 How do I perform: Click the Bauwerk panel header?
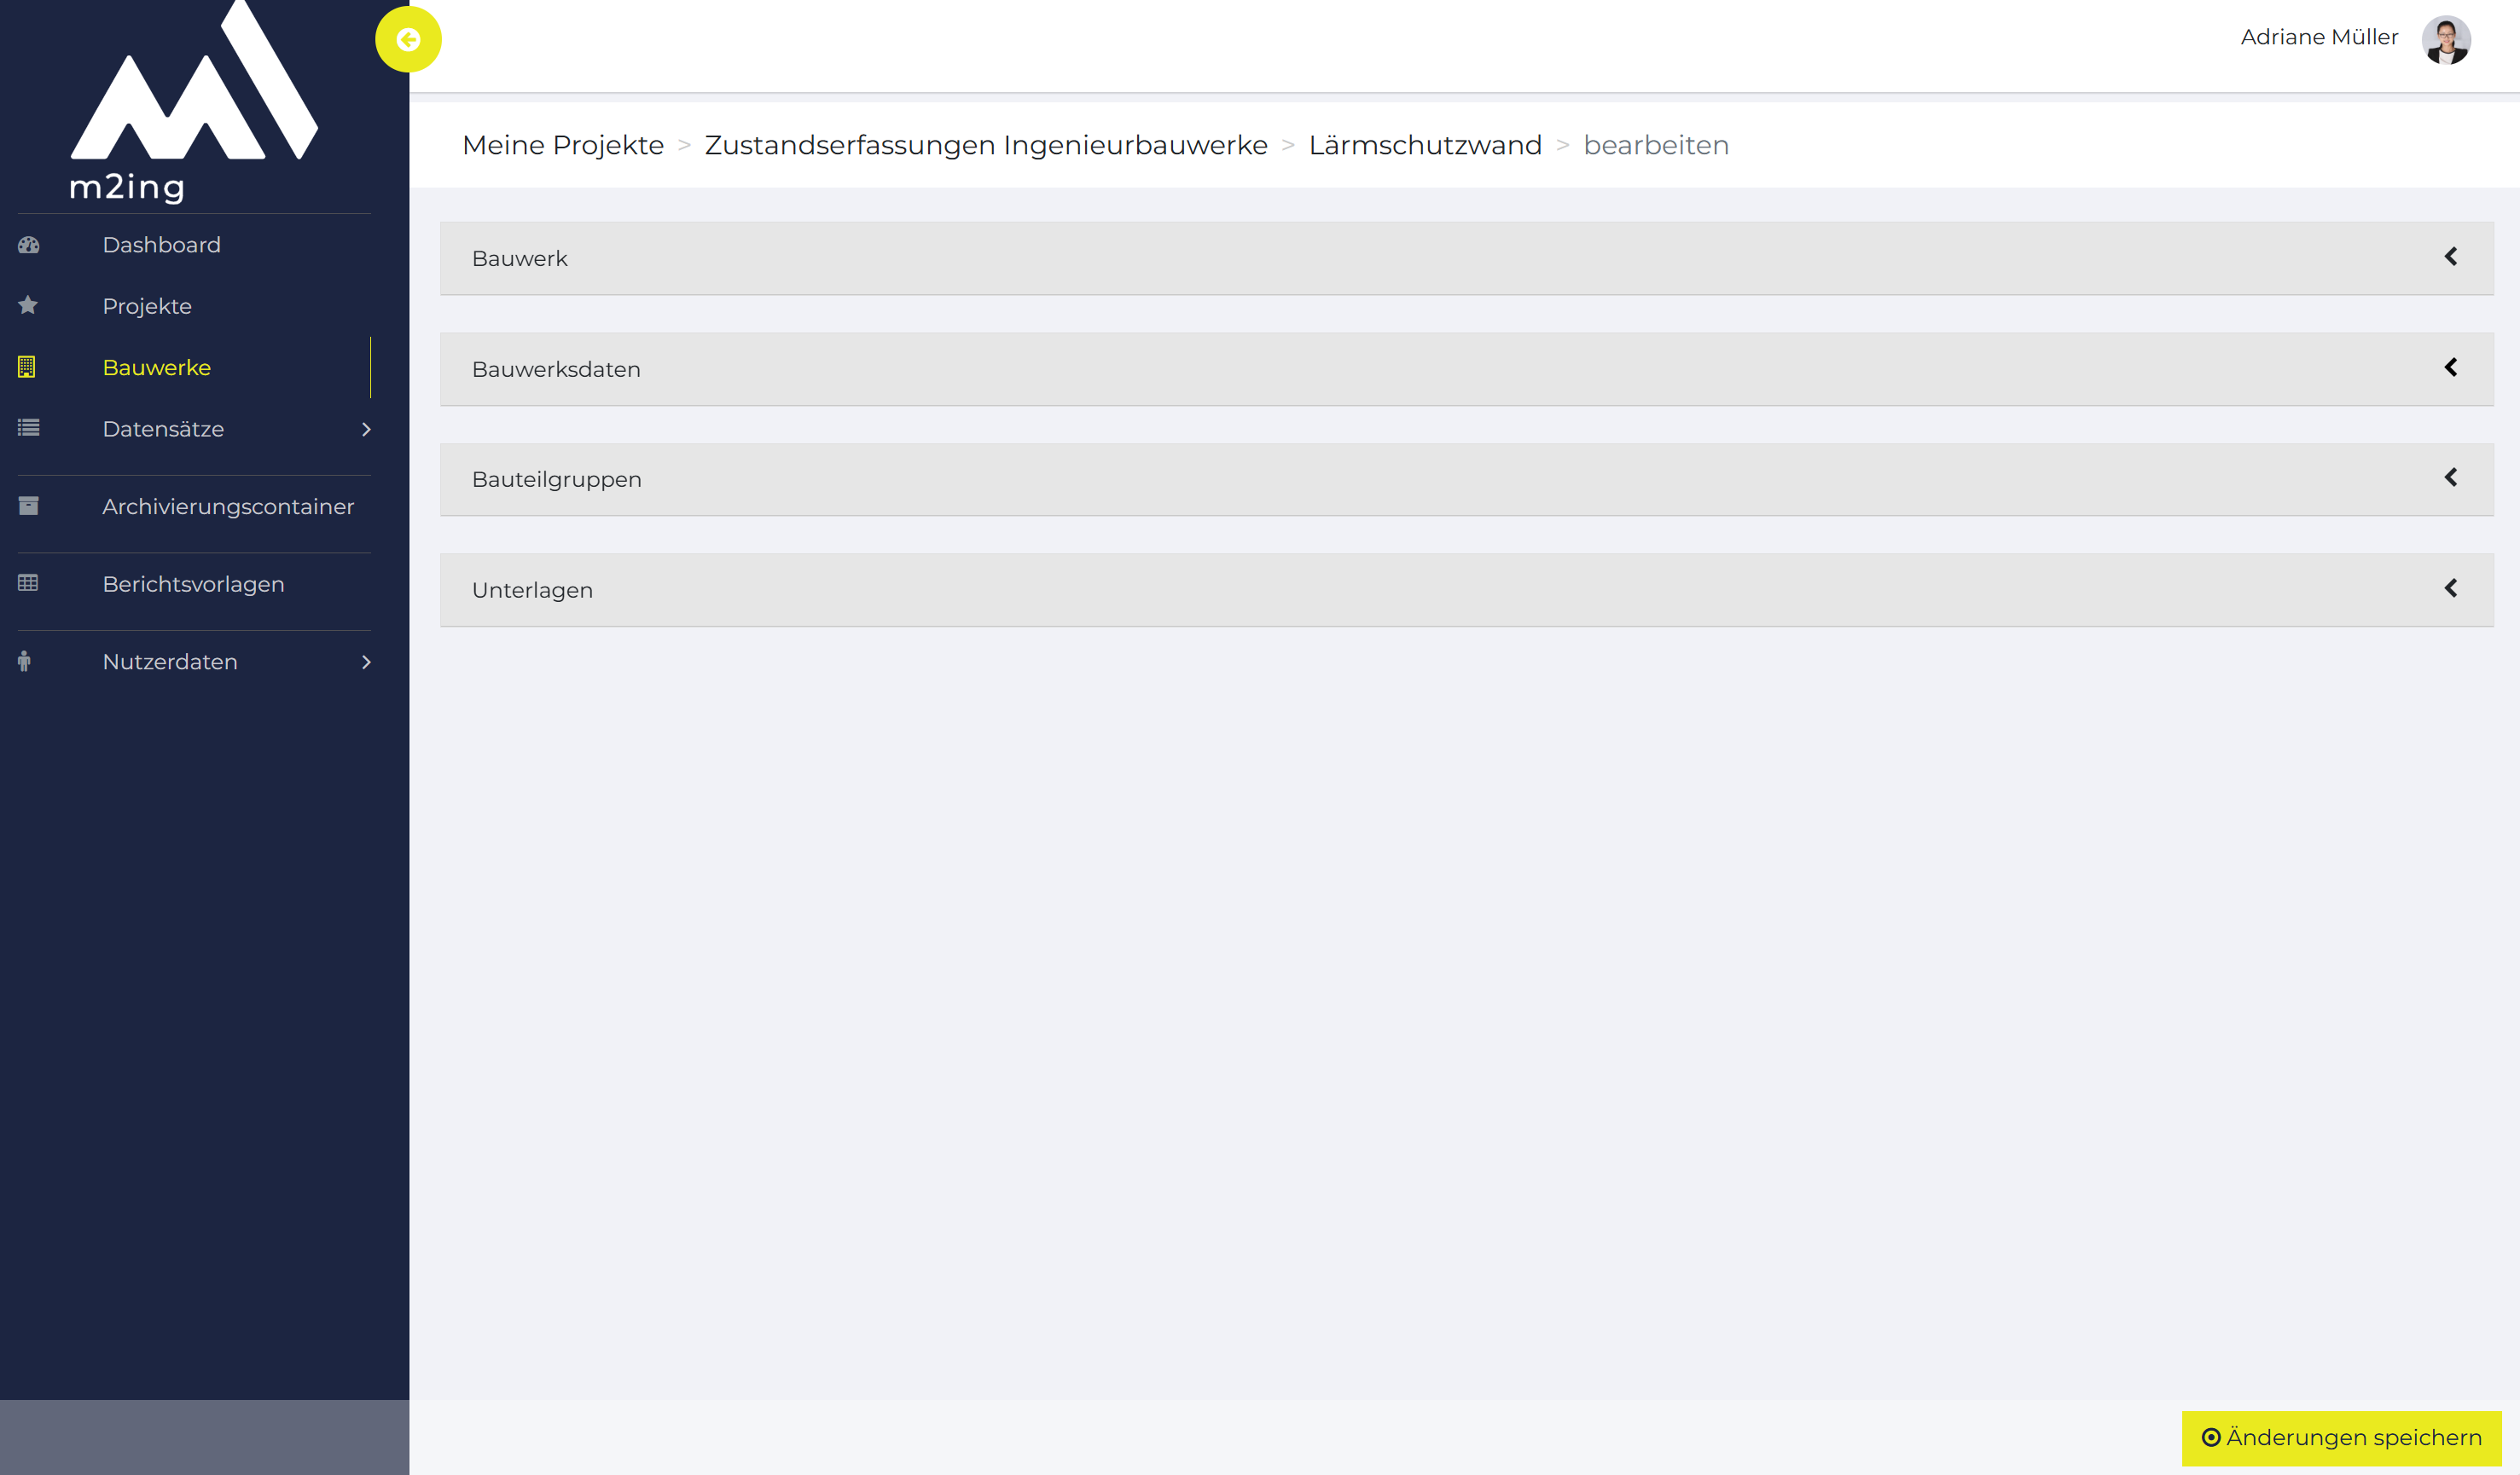click(1466, 259)
